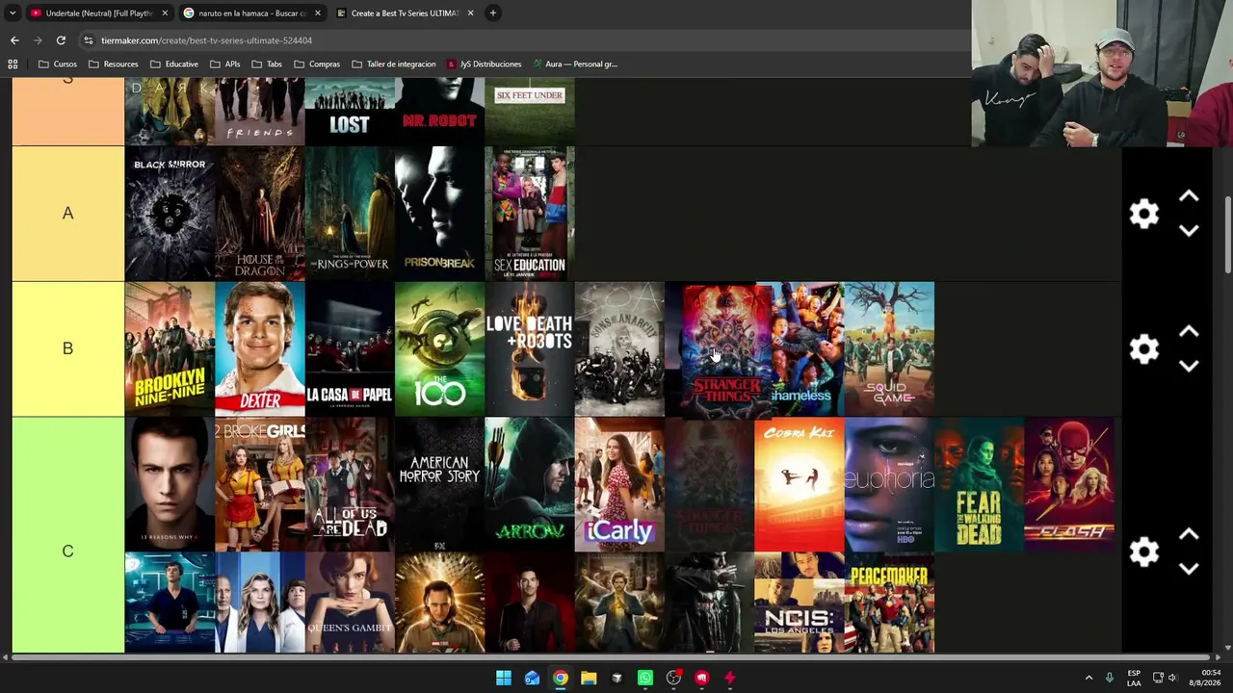
Task: Move tier A row up with arrow
Action: coord(1189,196)
